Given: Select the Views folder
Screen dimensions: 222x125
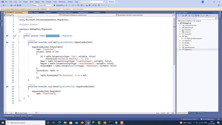Looking at the screenshot, I should point(186,45).
